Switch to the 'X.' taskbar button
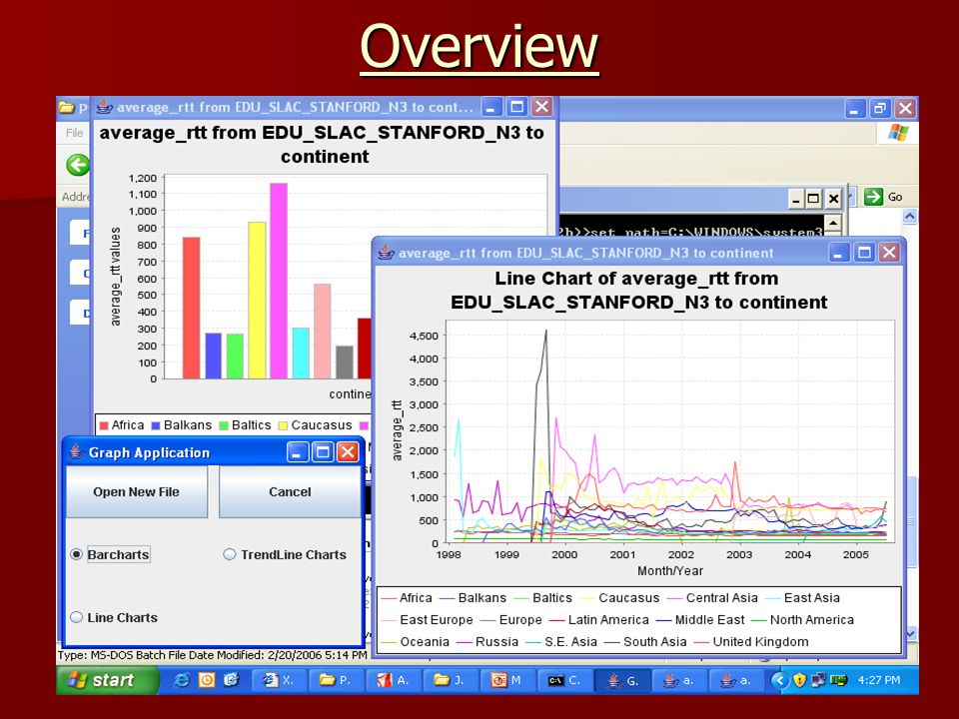Image resolution: width=959 pixels, height=719 pixels. [x=279, y=680]
